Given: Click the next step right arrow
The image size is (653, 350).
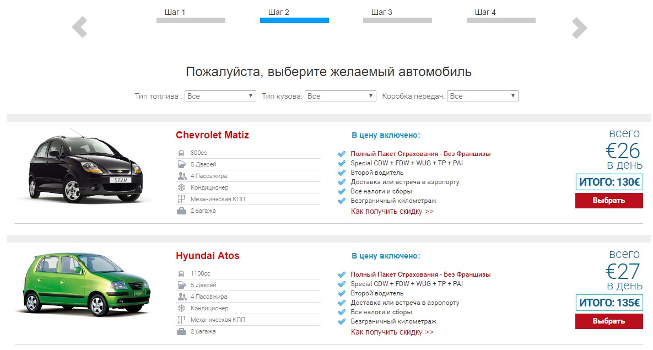Looking at the screenshot, I should [x=579, y=28].
